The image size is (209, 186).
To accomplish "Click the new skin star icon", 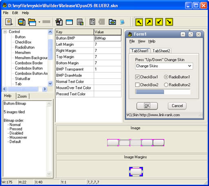I will pyautogui.click(x=9, y=22).
